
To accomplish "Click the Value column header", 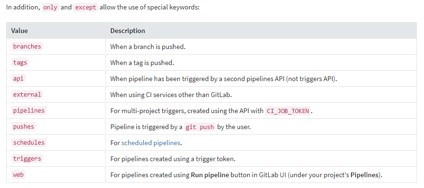I will (x=19, y=31).
